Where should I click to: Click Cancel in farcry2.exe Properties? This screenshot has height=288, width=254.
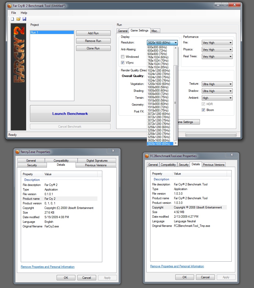click(87, 278)
